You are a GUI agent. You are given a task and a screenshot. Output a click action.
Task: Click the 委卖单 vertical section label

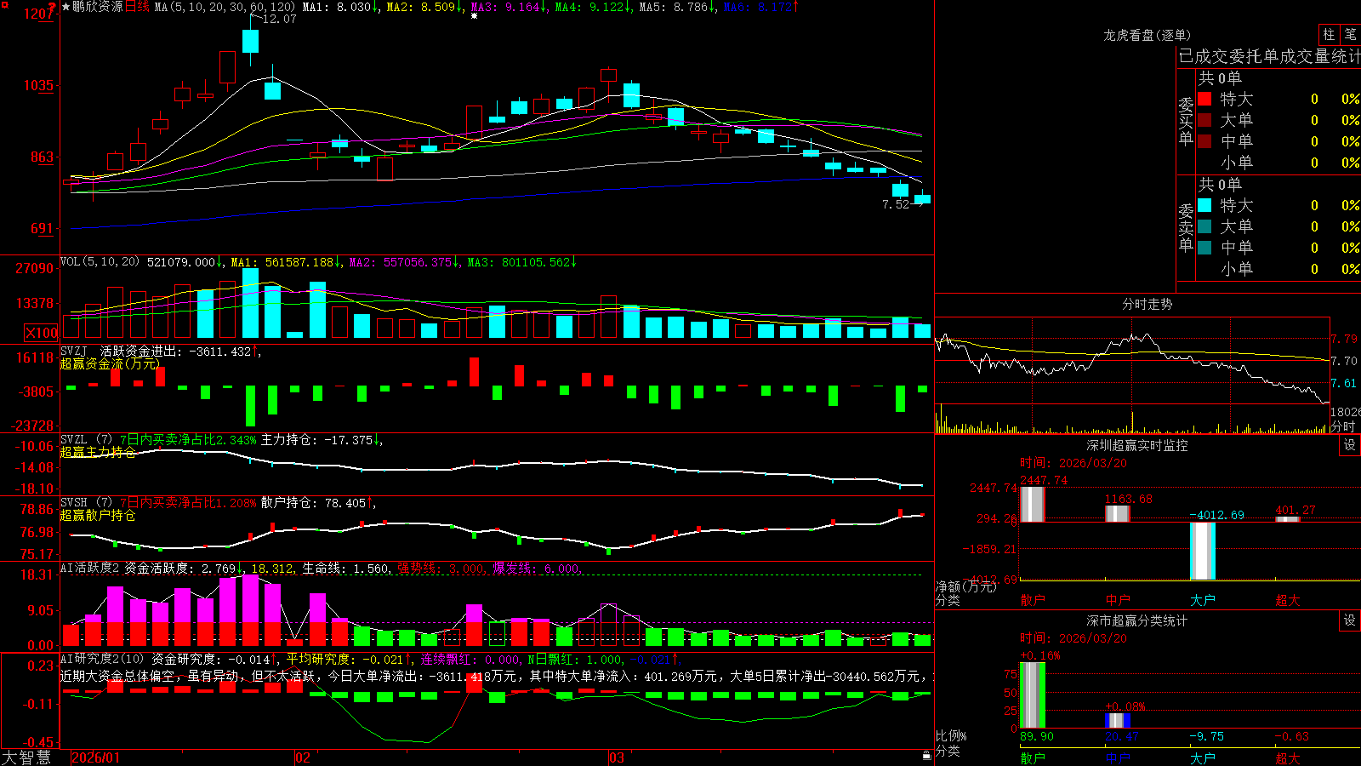point(1186,227)
